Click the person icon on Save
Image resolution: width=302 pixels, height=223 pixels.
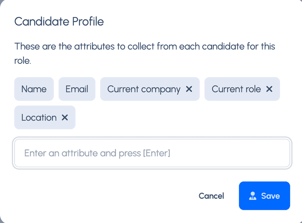tap(253, 196)
